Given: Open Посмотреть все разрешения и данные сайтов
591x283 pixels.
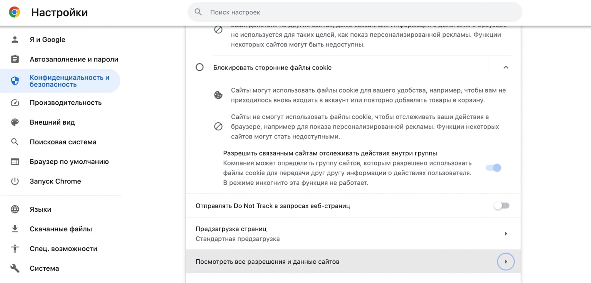Looking at the screenshot, I should tap(267, 262).
